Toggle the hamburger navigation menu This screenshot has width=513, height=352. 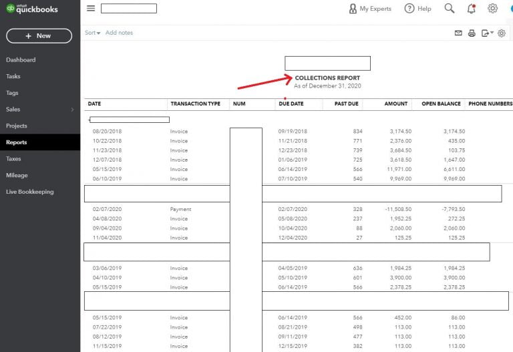[x=91, y=8]
